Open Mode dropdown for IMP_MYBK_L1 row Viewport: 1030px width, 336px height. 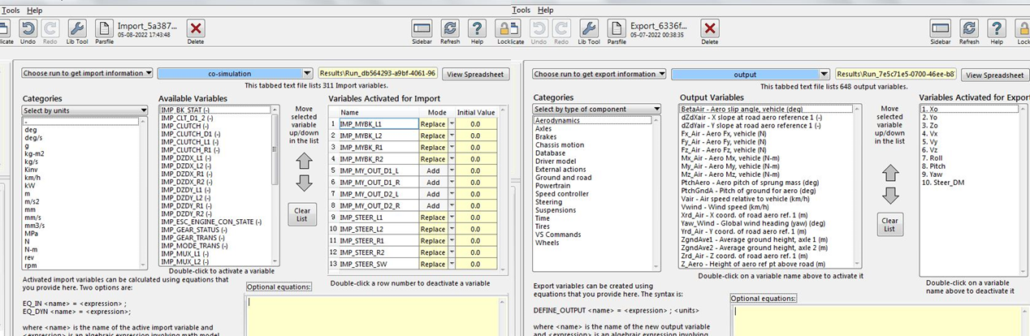click(x=451, y=124)
